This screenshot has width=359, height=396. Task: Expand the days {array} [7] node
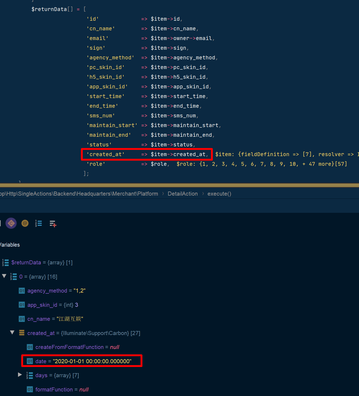click(20, 375)
